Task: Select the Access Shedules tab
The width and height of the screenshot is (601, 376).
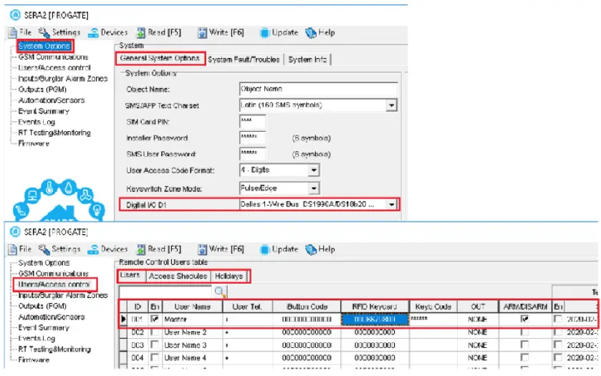Action: tap(178, 276)
